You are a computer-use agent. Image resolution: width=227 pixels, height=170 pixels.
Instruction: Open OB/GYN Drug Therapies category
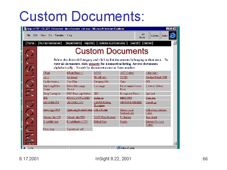(x=102, y=104)
